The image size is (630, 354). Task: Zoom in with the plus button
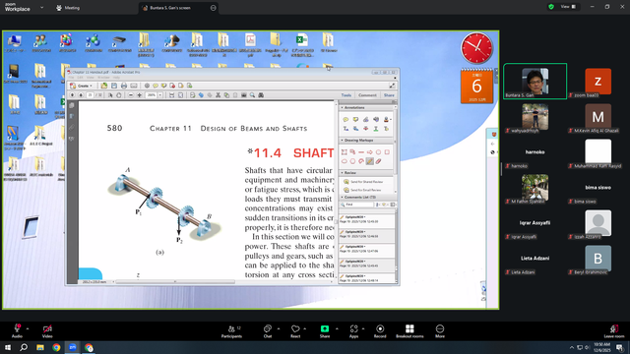(140, 95)
